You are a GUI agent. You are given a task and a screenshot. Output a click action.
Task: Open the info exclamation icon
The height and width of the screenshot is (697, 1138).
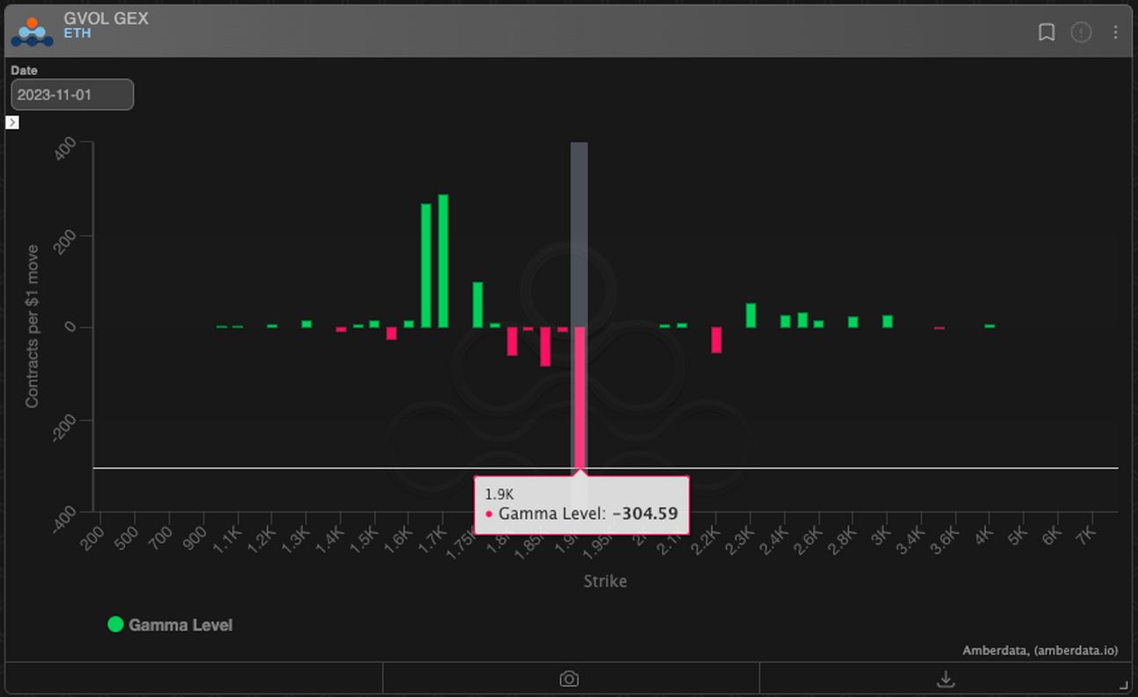tap(1081, 33)
